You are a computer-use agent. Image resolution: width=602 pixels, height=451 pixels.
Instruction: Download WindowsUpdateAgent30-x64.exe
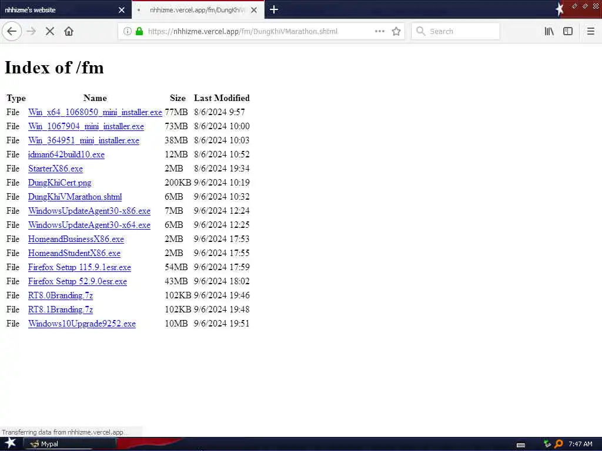(89, 225)
